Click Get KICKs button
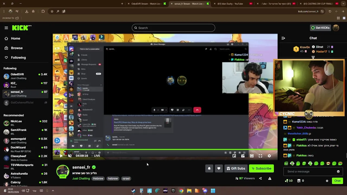Image resolution: width=347 pixels, height=195 pixels. 320,28
